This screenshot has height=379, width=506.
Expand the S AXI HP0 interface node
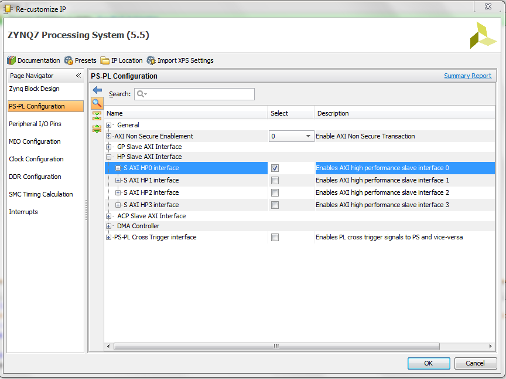(118, 168)
